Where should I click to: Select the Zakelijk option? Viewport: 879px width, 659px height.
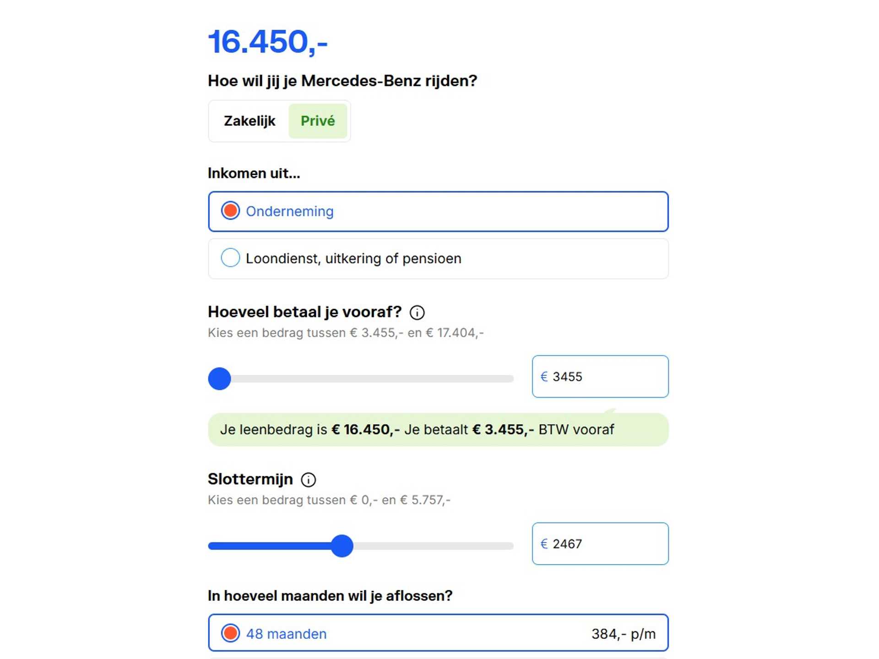tap(250, 121)
